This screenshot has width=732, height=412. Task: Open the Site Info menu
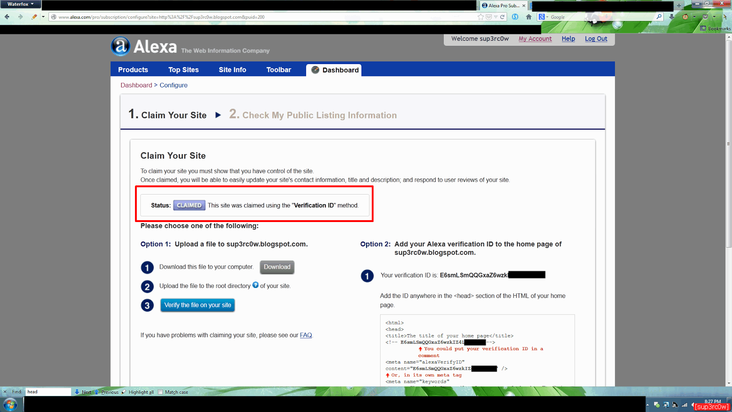tap(232, 70)
